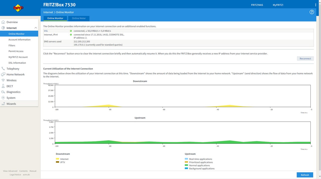
Task: Open the Manual footer link
Action: (33, 171)
